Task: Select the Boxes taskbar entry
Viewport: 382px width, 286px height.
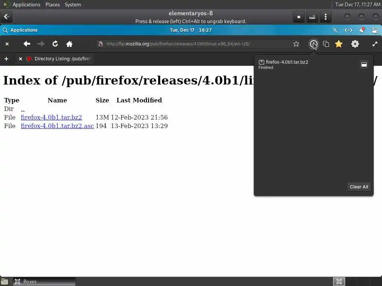Action: click(44, 282)
